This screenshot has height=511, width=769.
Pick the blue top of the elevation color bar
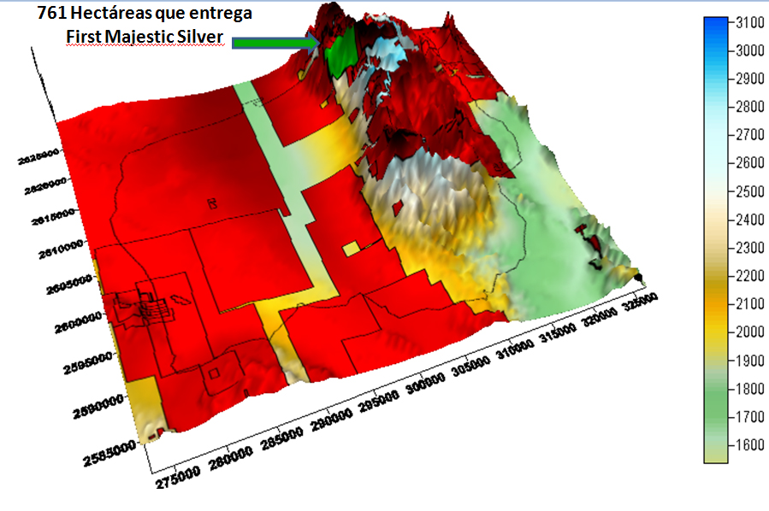(715, 30)
